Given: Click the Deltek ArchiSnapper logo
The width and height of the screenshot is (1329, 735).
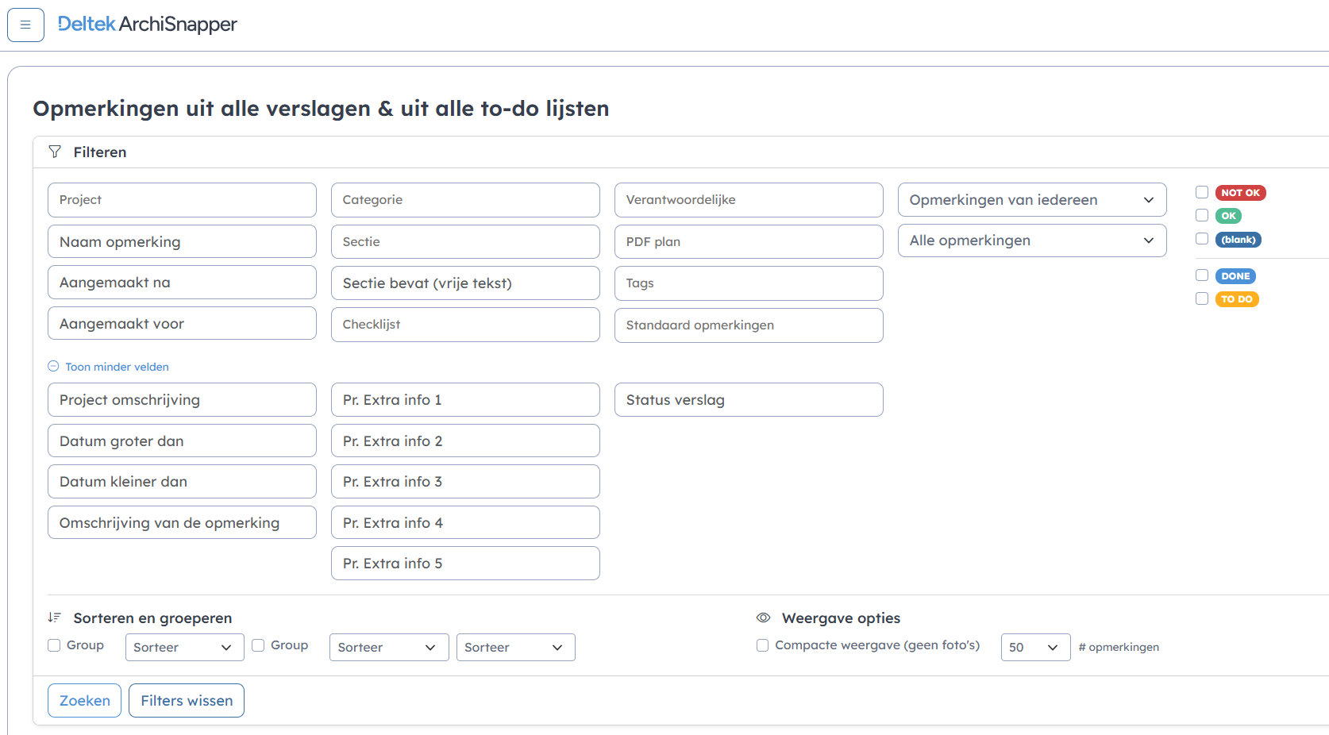Looking at the screenshot, I should pos(148,24).
